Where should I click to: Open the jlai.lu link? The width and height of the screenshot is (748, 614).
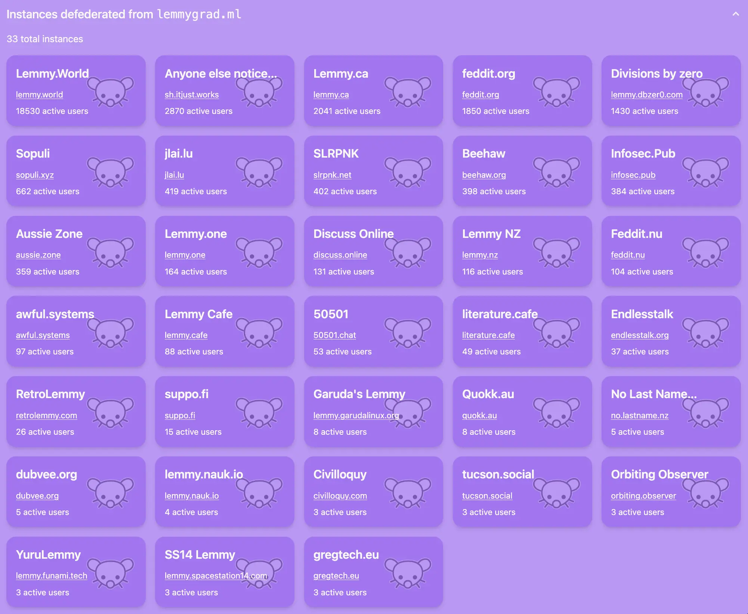tap(174, 175)
